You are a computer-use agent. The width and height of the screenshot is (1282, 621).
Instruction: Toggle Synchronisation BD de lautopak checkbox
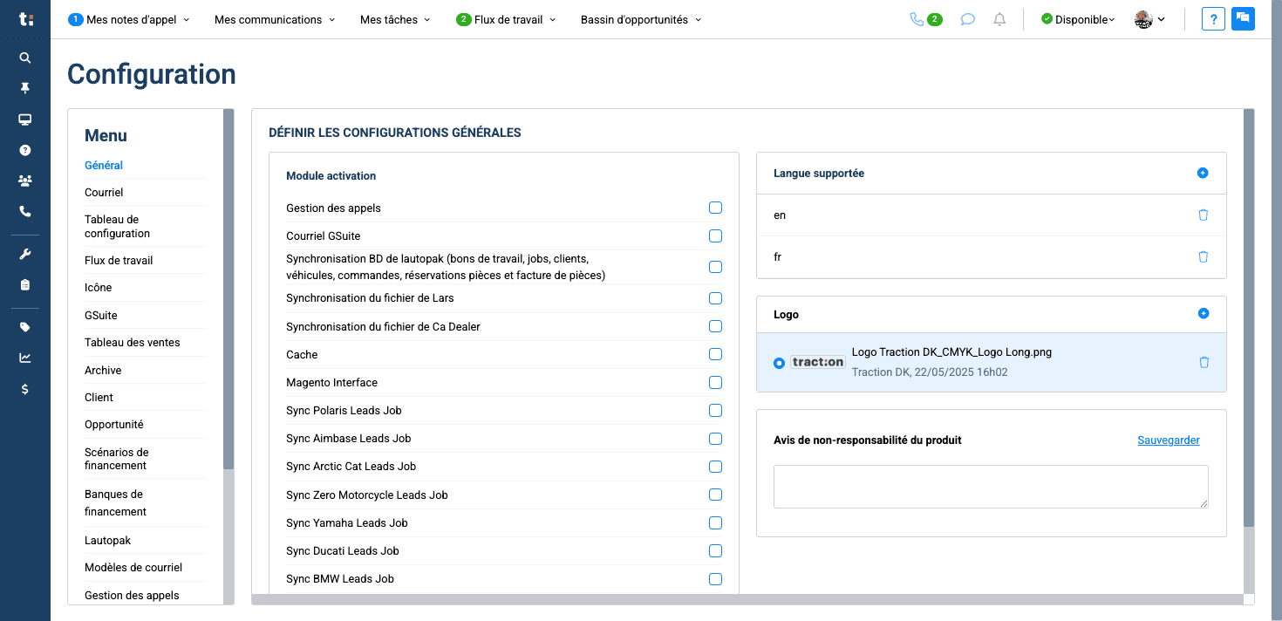coord(715,267)
